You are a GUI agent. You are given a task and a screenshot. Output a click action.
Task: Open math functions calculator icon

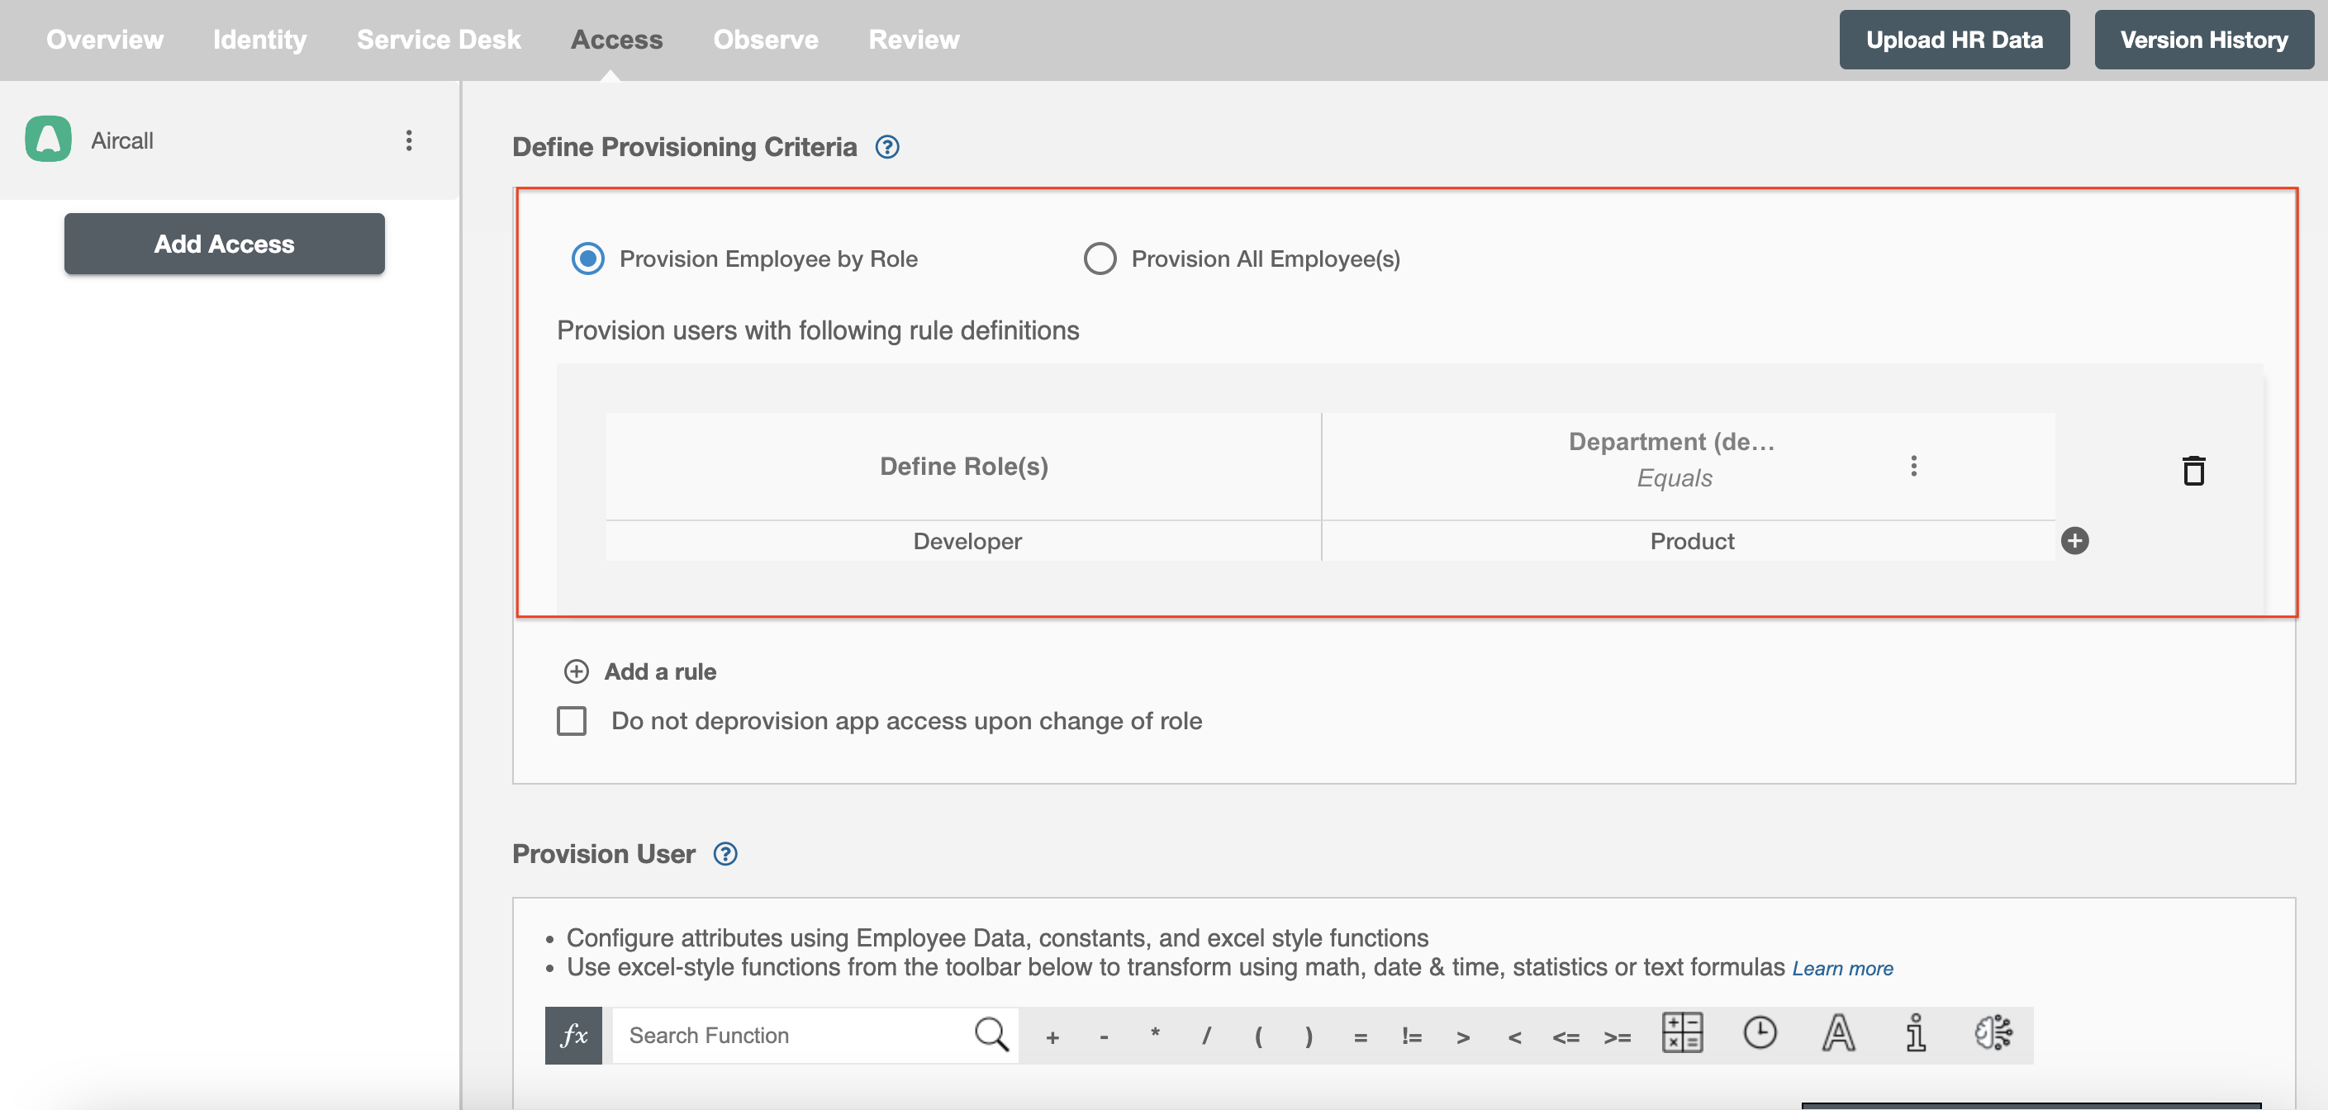point(1682,1032)
